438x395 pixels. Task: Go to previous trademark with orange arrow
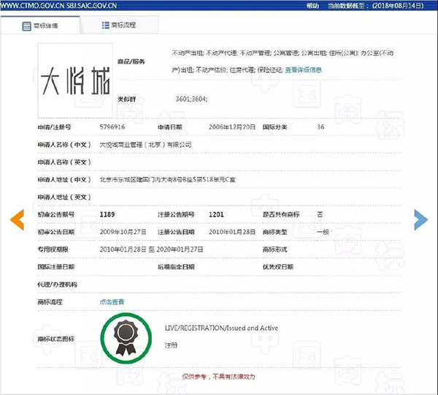point(17,219)
